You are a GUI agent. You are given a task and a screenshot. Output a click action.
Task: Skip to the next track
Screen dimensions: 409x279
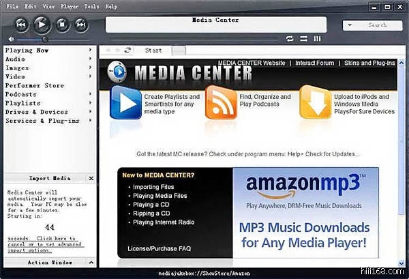coord(81,25)
